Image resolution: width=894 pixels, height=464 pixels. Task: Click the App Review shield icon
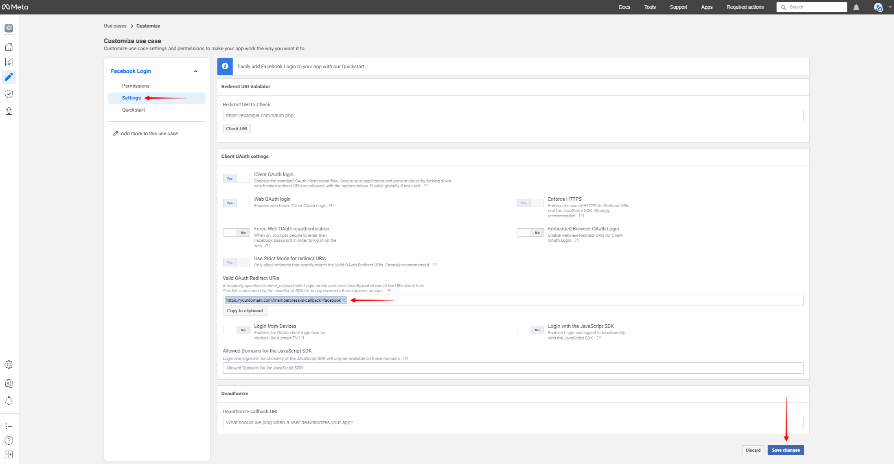pyautogui.click(x=8, y=94)
